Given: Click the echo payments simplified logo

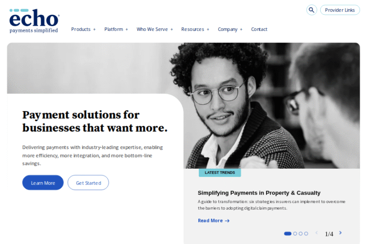Looking at the screenshot, I should click(x=34, y=21).
